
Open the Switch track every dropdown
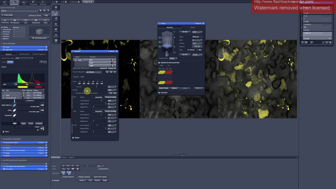point(24,58)
